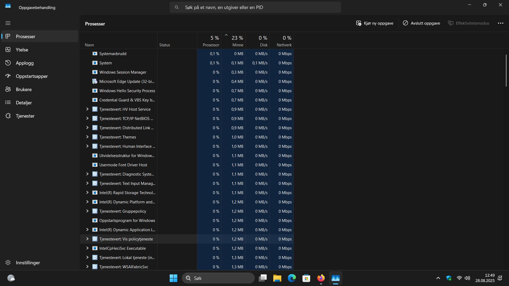
Task: Sort by the Minne column header
Action: pos(233,41)
